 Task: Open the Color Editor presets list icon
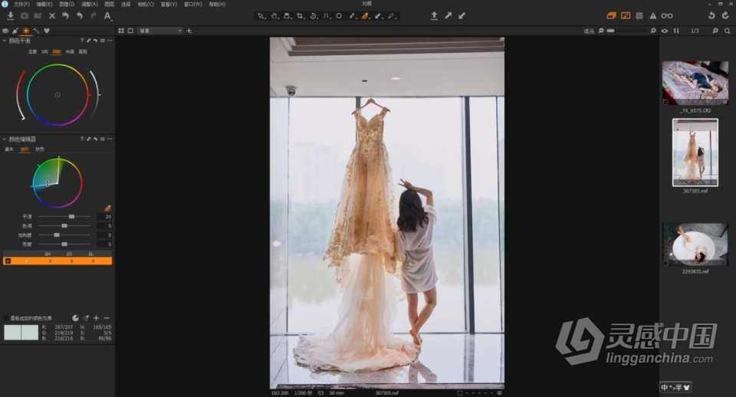point(102,139)
